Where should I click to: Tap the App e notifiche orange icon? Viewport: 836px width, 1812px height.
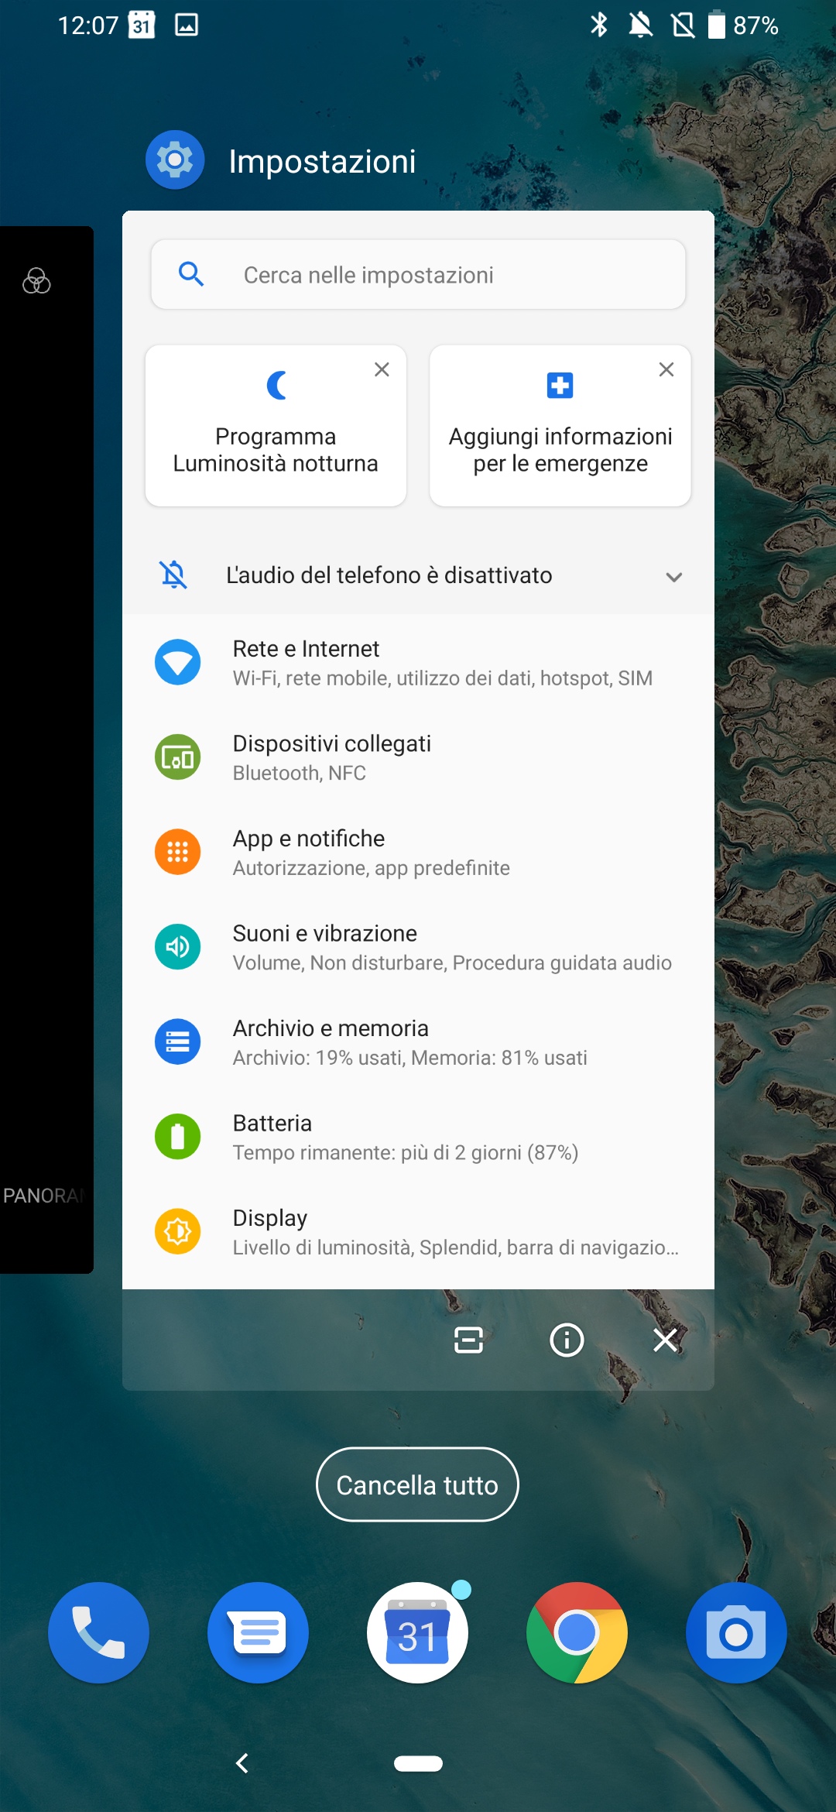pyautogui.click(x=177, y=852)
